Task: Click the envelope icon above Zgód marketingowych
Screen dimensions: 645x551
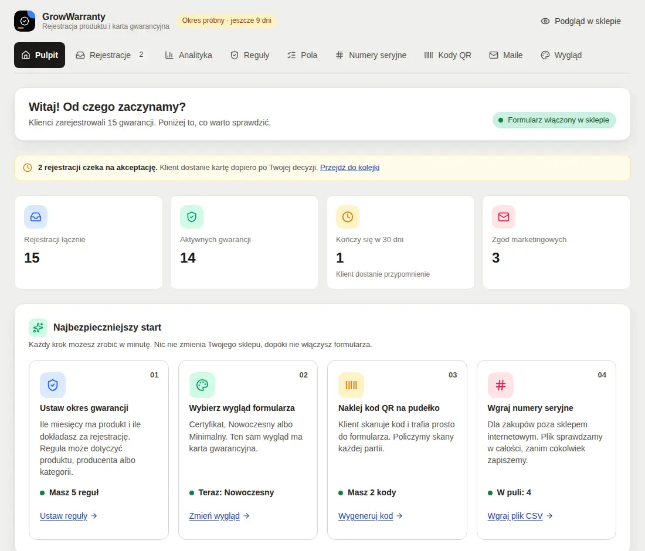Action: [x=504, y=217]
